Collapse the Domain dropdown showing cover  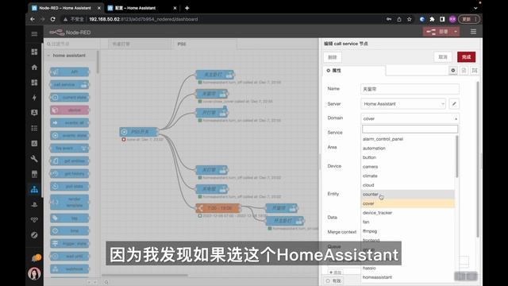[410, 118]
